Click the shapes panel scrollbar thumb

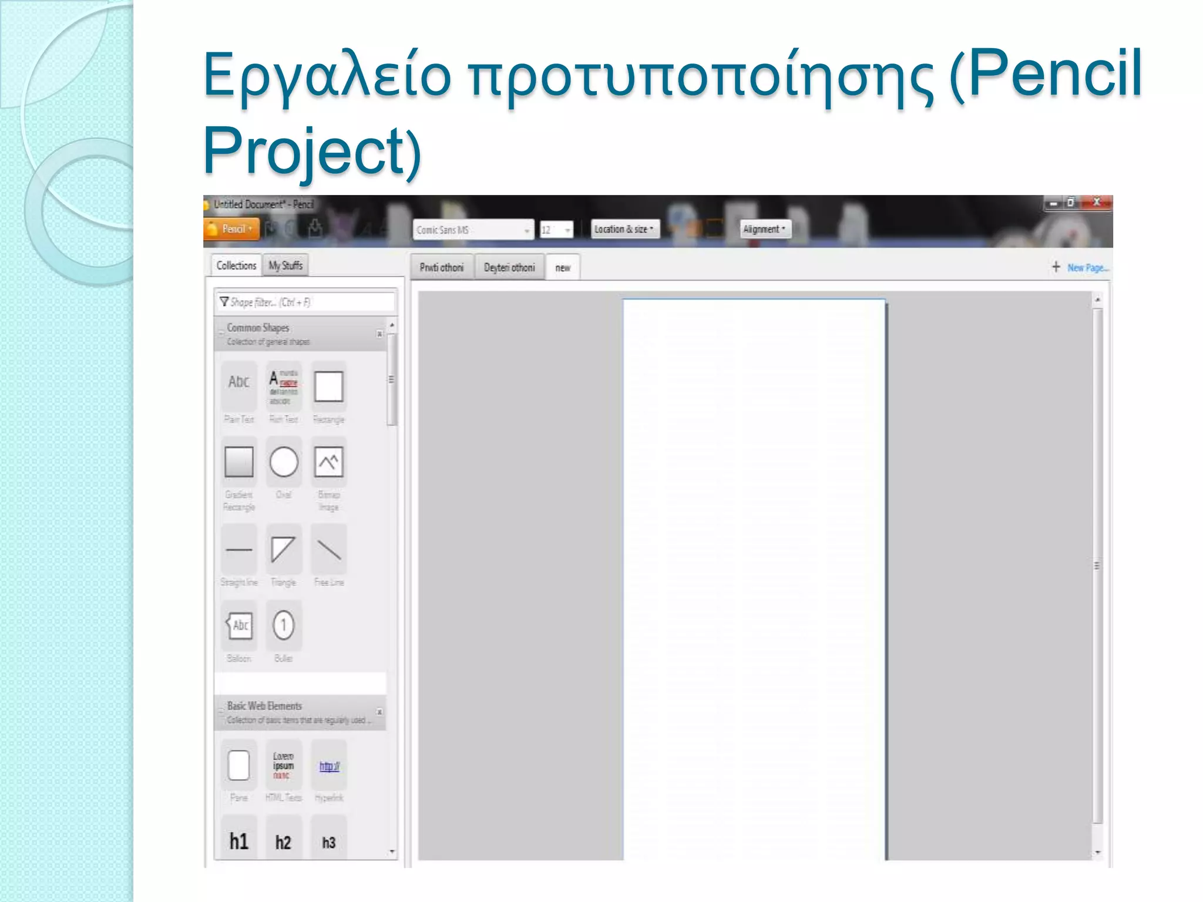coord(392,379)
